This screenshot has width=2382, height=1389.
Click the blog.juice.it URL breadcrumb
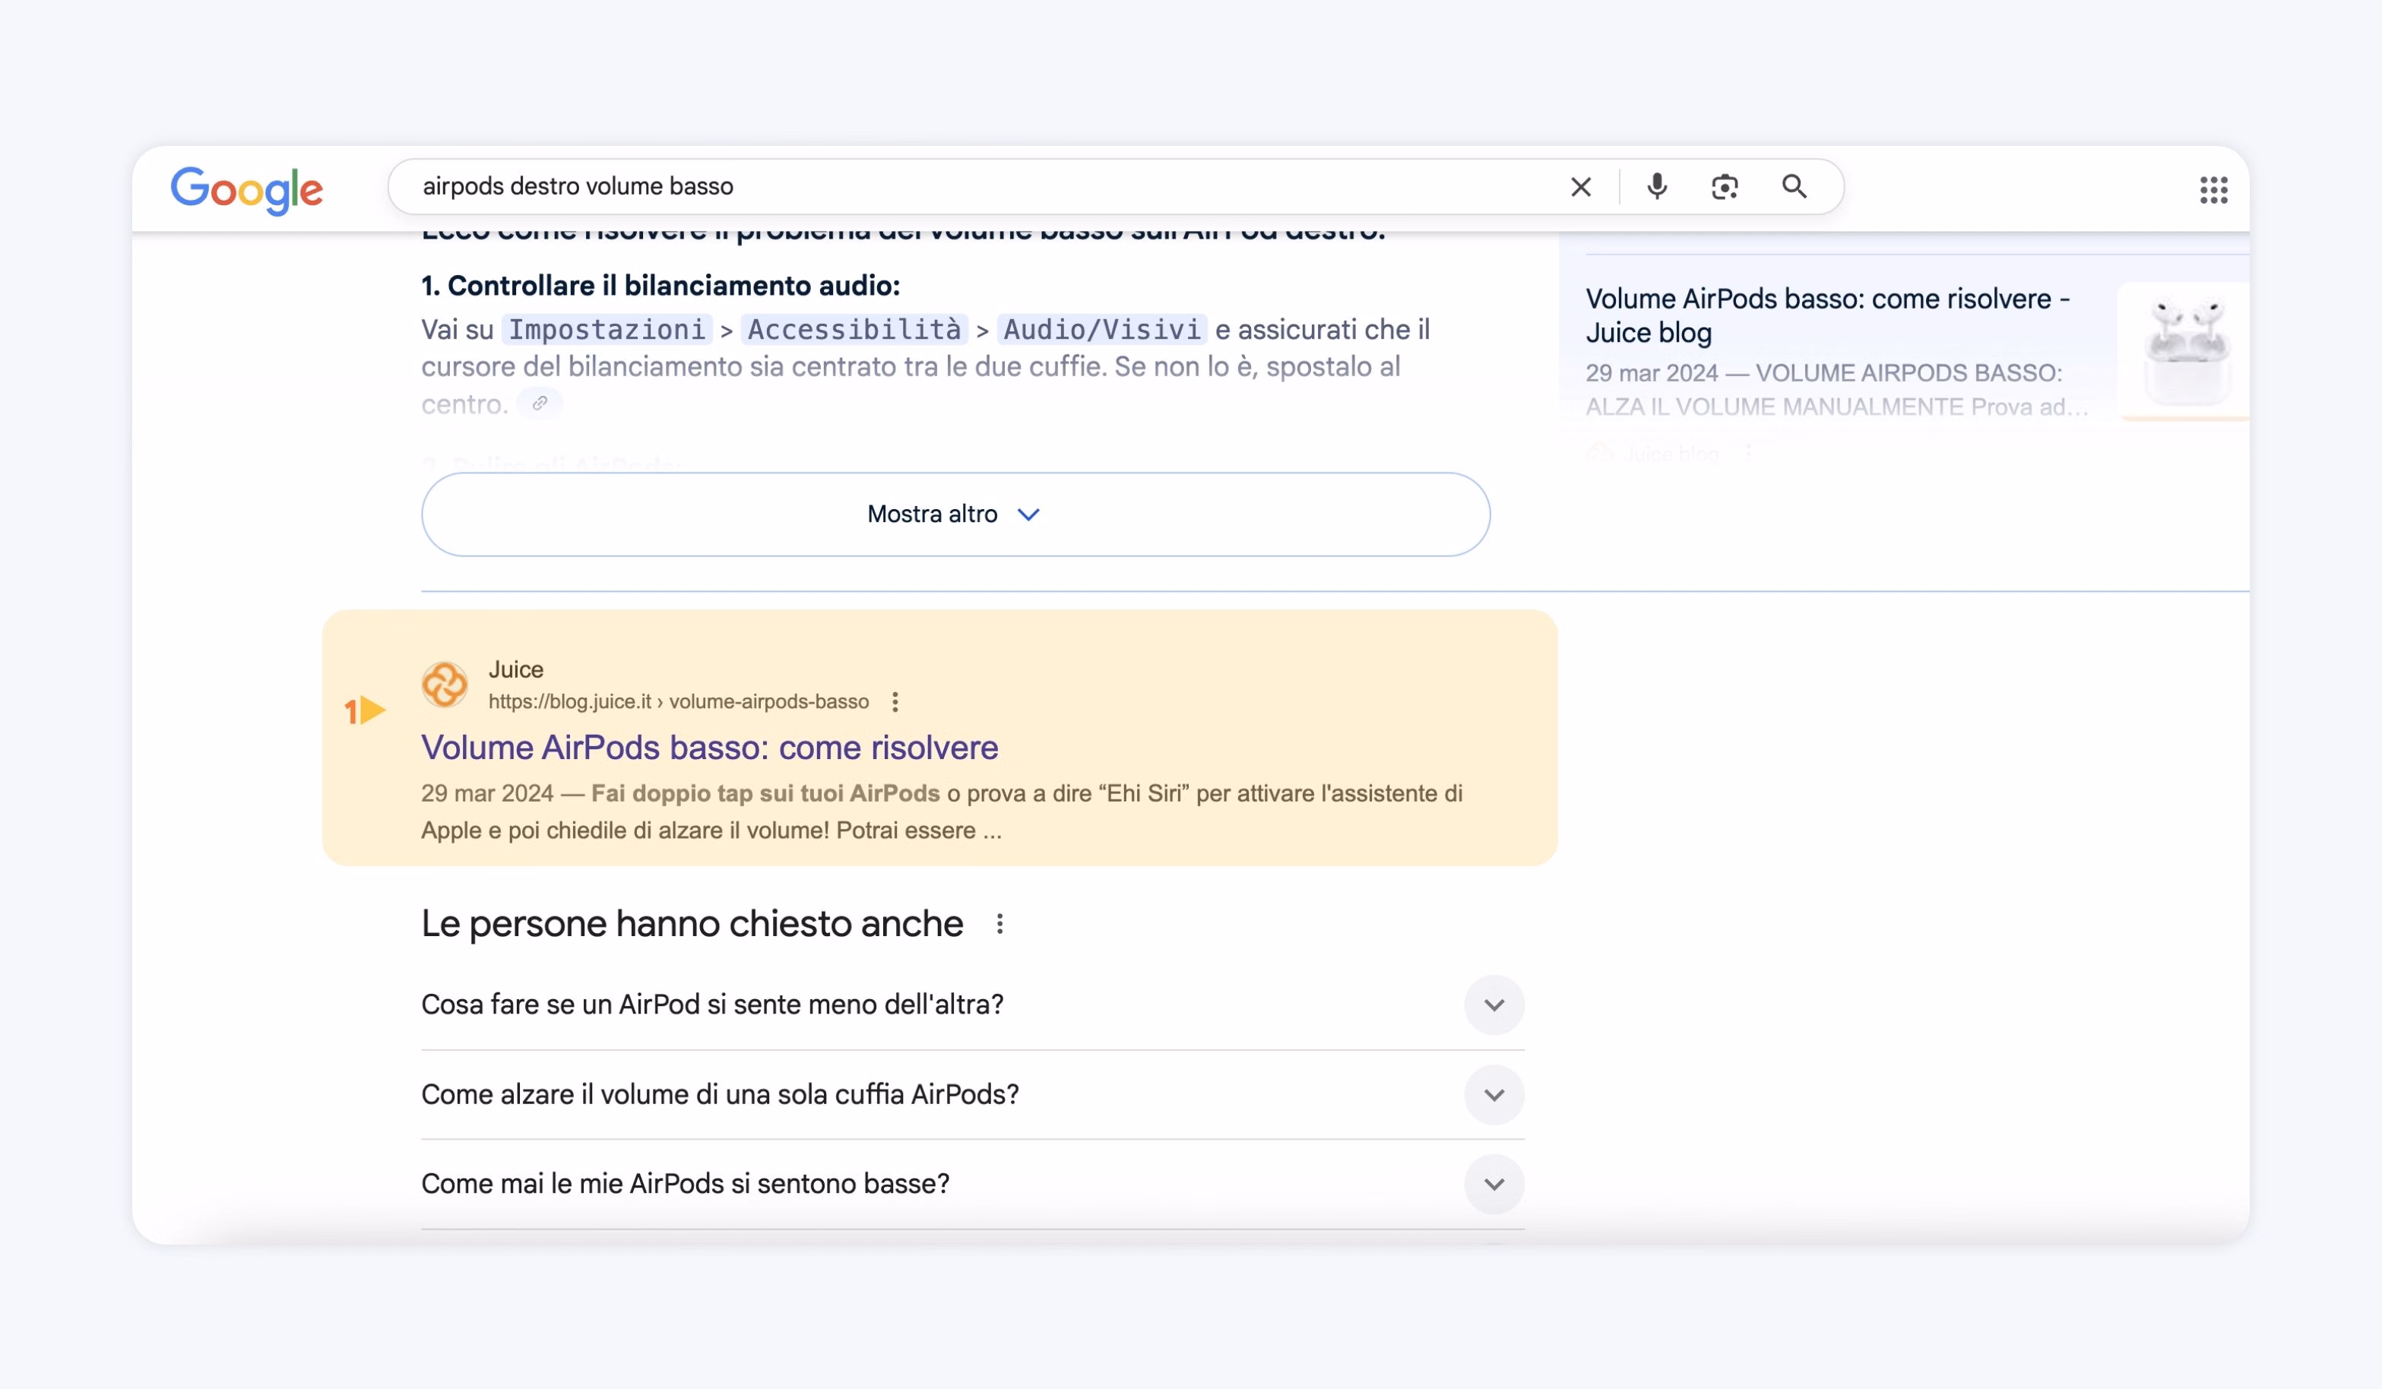679,702
